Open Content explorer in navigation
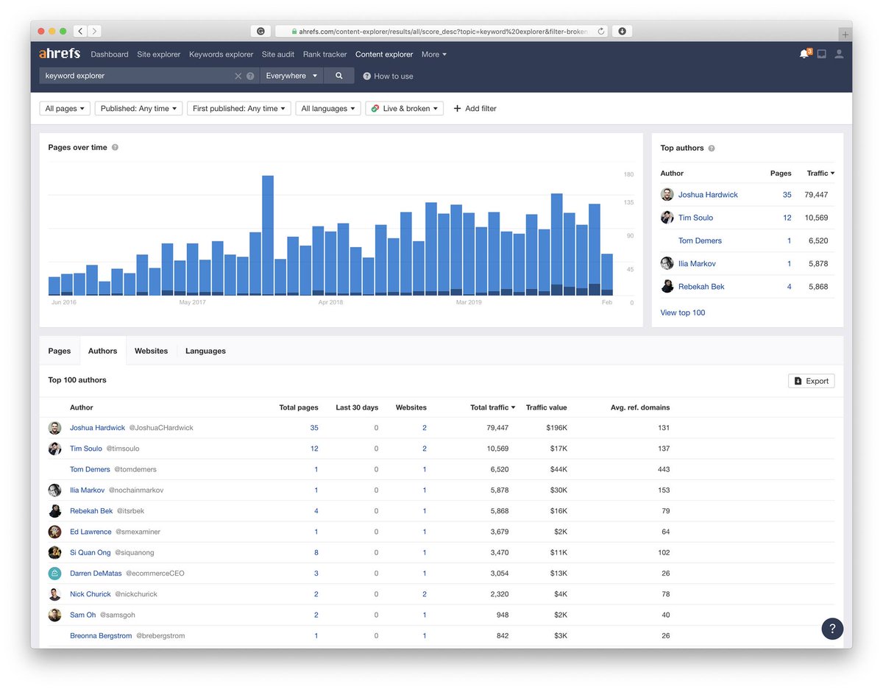Screen dimensions: 883x689 [384, 54]
